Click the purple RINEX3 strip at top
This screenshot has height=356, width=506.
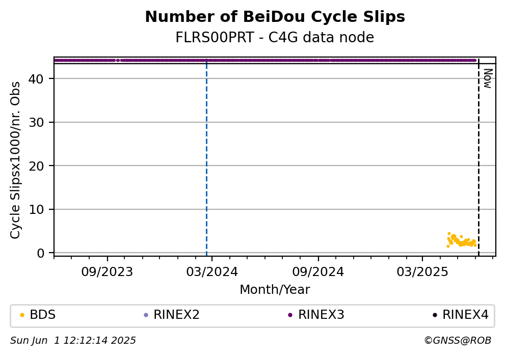click(x=264, y=60)
